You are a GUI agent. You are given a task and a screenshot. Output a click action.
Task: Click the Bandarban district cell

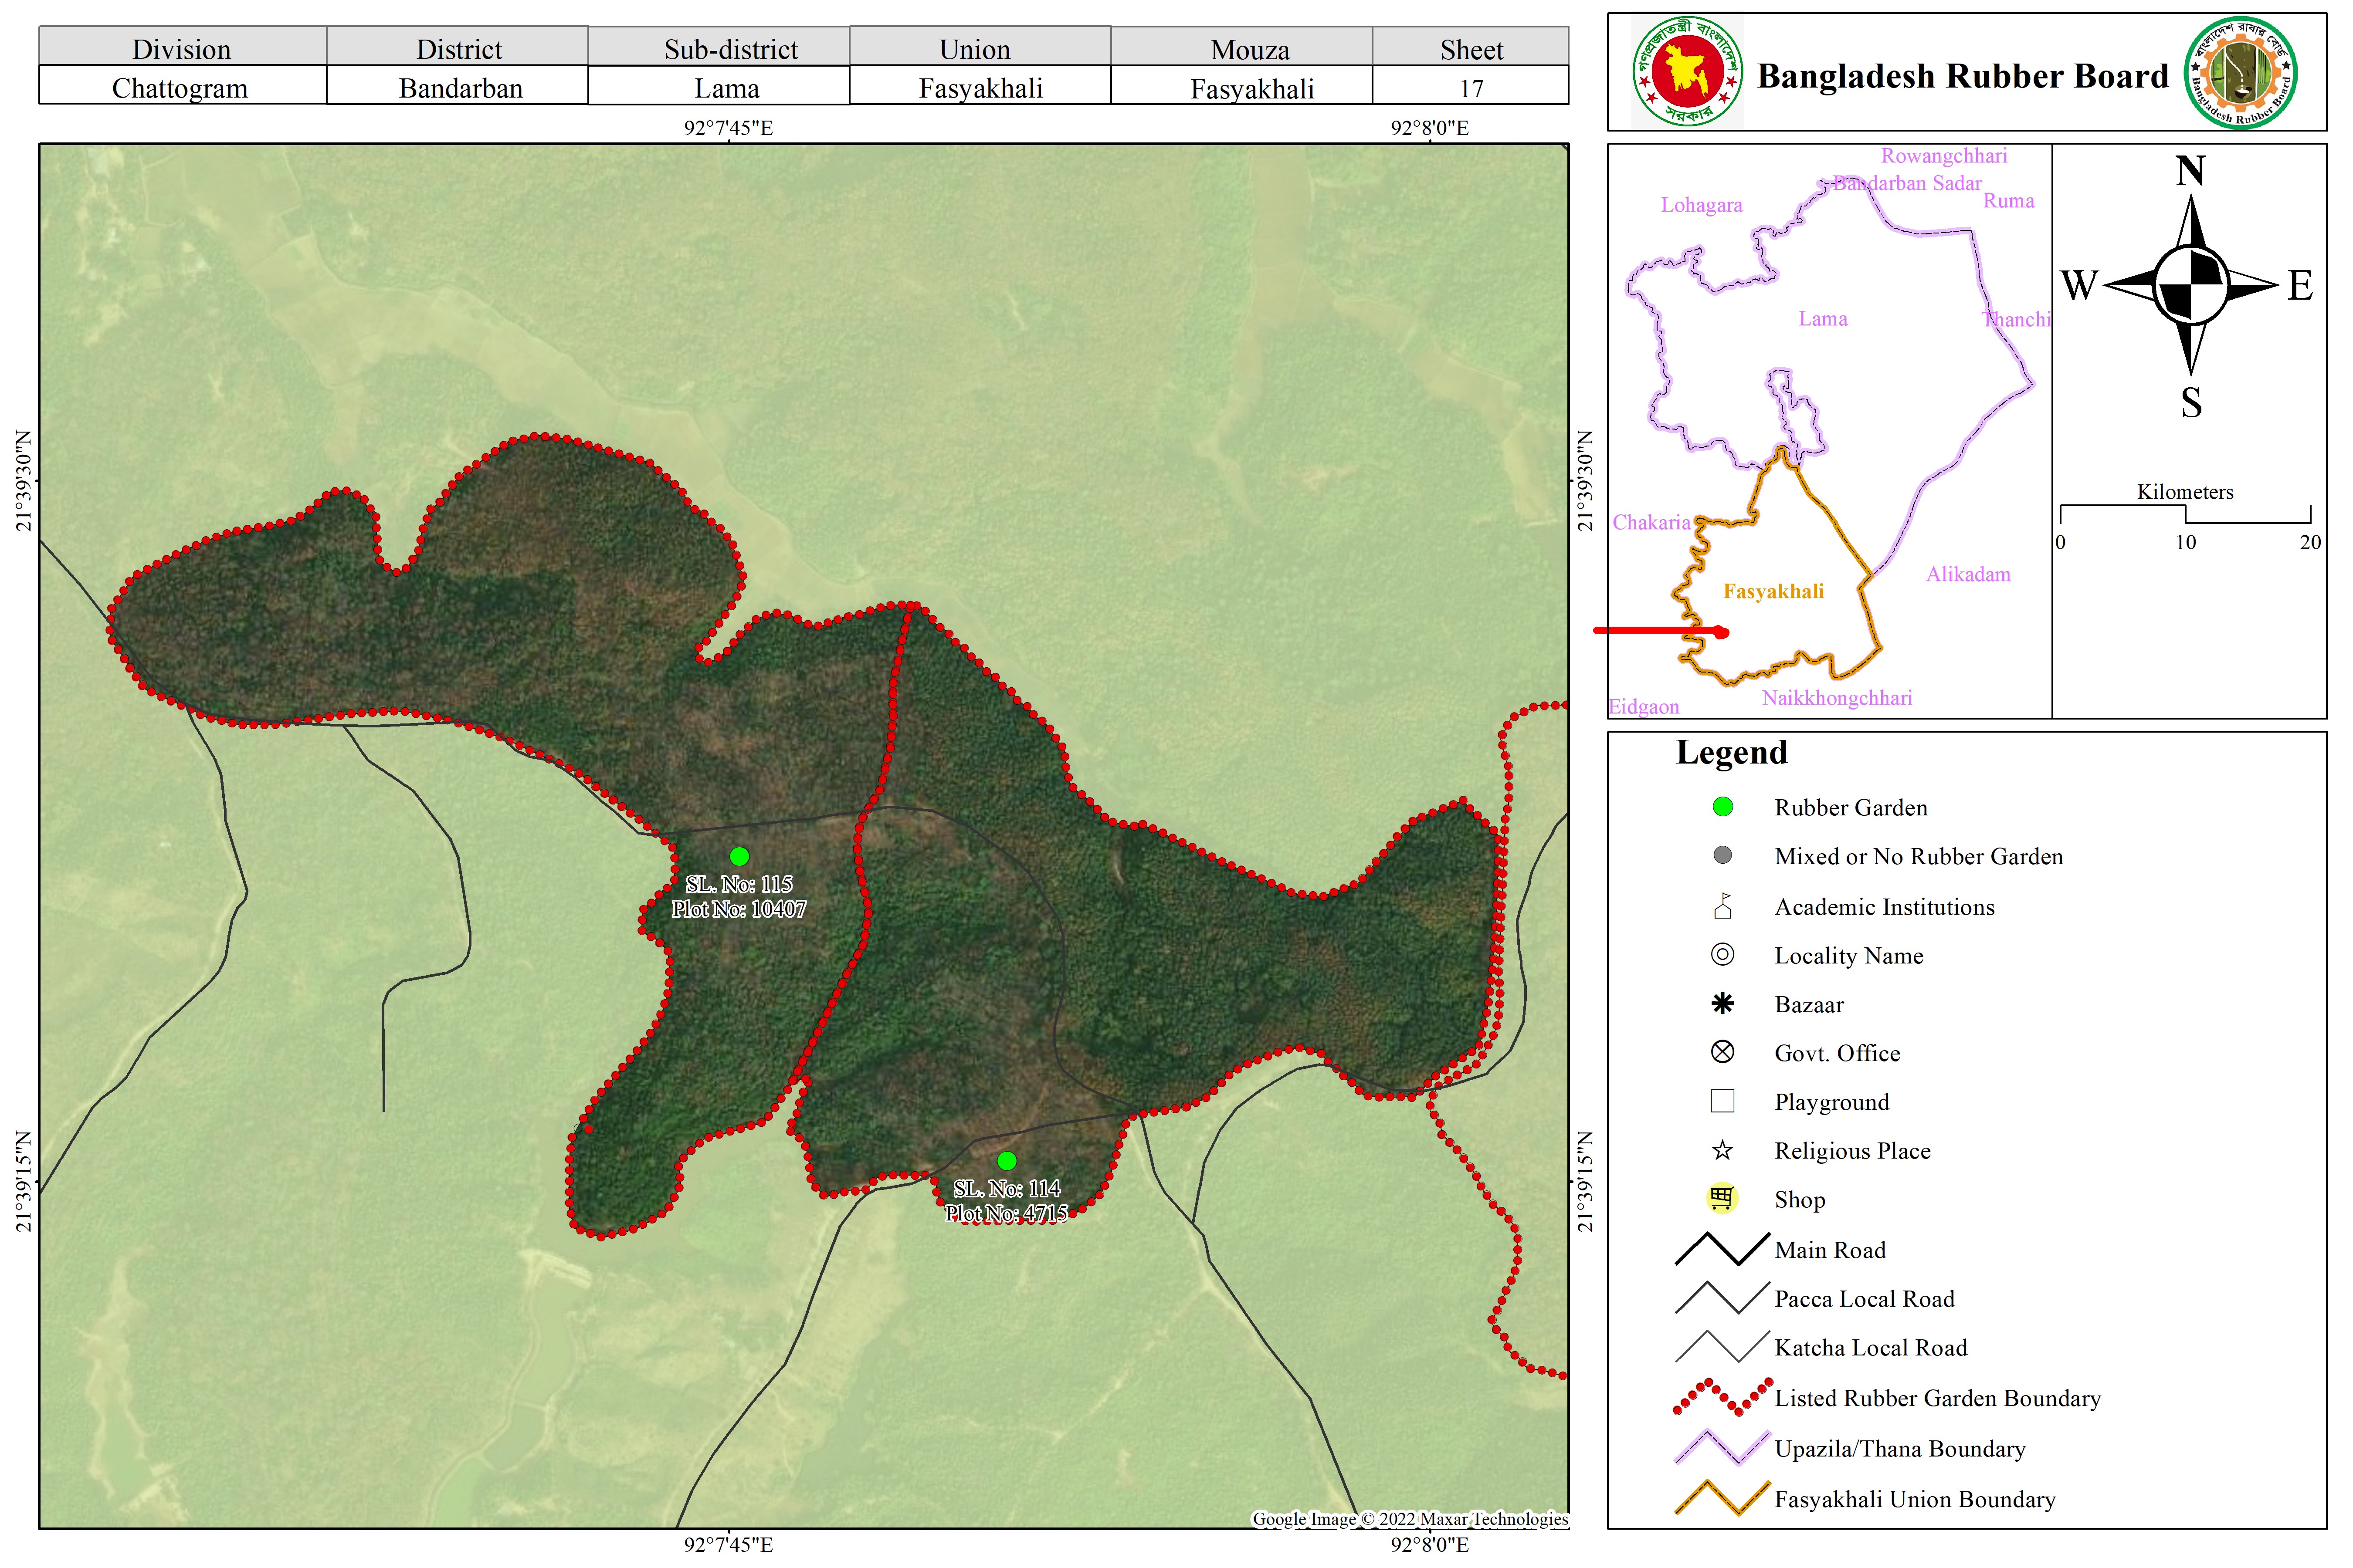460,88
